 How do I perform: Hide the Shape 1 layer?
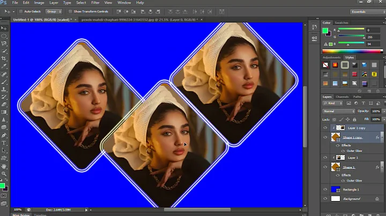[x=325, y=167]
